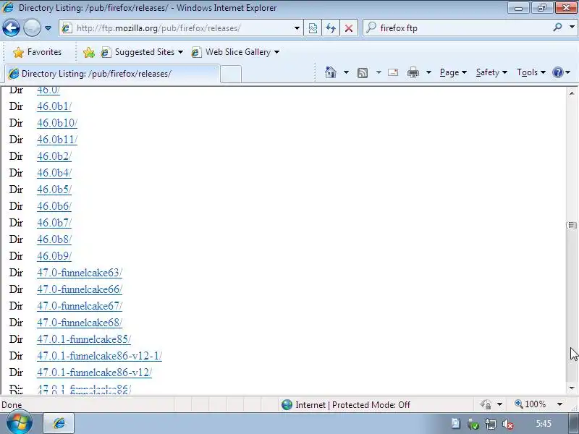This screenshot has width=579, height=434.
Task: Expand the feeds dropdown arrow
Action: tap(379, 72)
